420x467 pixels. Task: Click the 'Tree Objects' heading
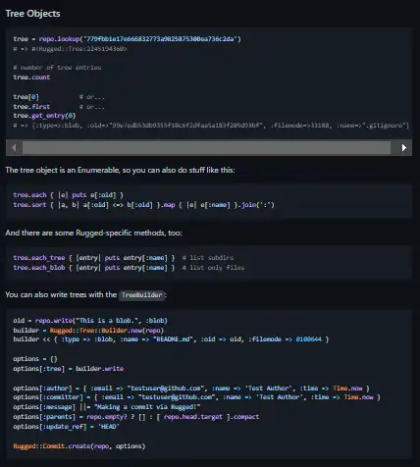[x=32, y=14]
